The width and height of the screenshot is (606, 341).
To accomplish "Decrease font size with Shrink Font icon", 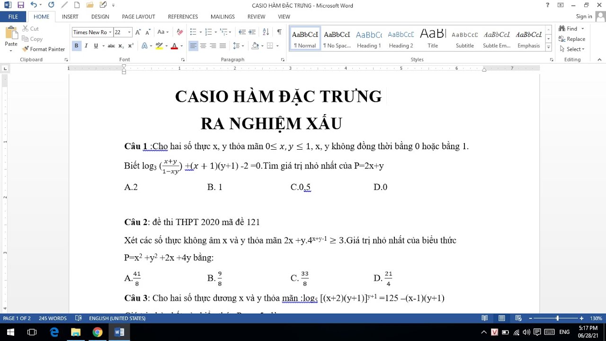I will [x=148, y=32].
